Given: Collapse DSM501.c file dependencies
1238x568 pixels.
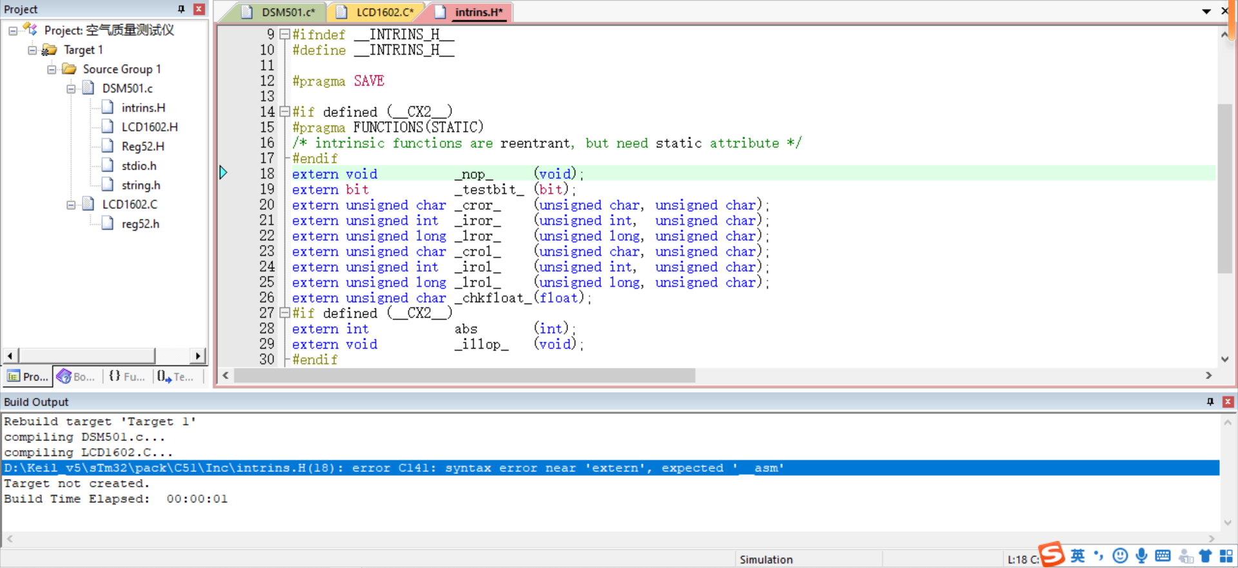Looking at the screenshot, I should pyautogui.click(x=71, y=88).
